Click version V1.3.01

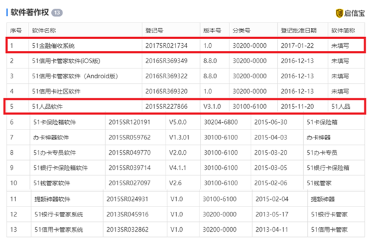179,137
